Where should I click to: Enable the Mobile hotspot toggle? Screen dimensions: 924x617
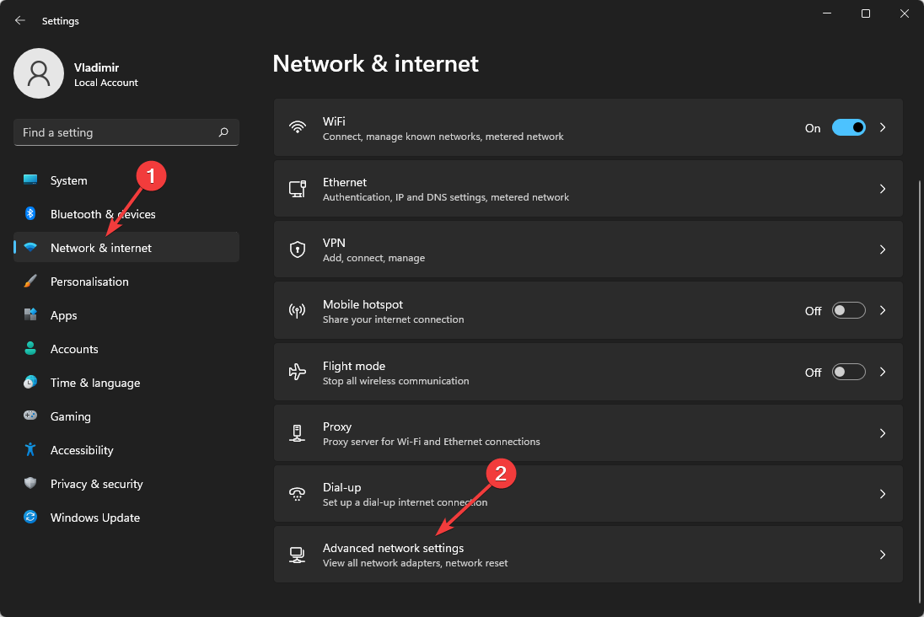(x=848, y=311)
